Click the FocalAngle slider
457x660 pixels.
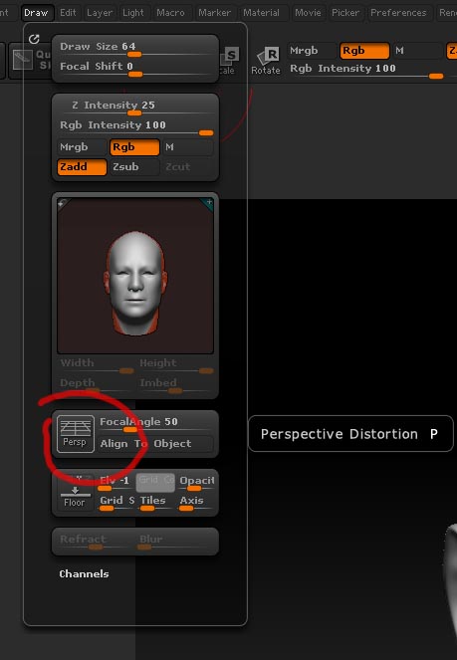coord(156,424)
